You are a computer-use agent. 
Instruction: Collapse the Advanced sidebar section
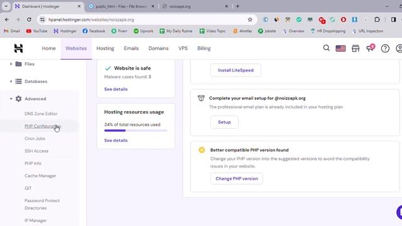[28, 99]
